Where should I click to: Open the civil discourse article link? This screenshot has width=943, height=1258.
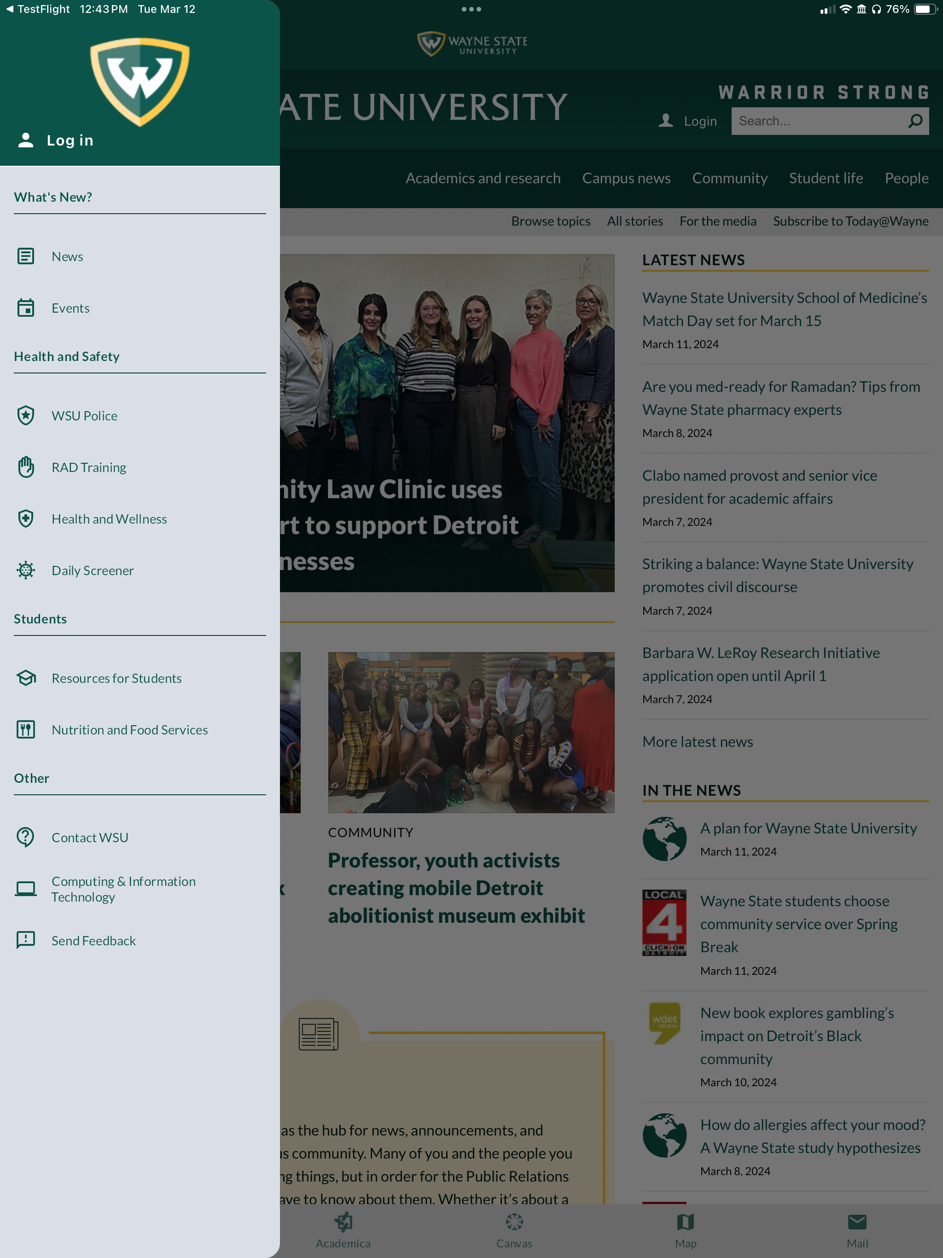tap(778, 576)
